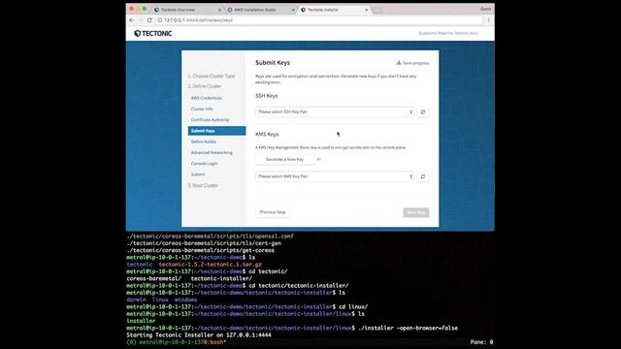
Task: Click the tmux status 'Pane: 0' text
Action: pyautogui.click(x=481, y=342)
